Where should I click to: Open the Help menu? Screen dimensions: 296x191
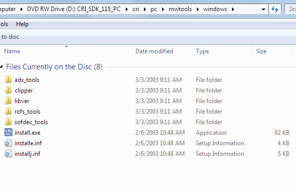click(22, 24)
